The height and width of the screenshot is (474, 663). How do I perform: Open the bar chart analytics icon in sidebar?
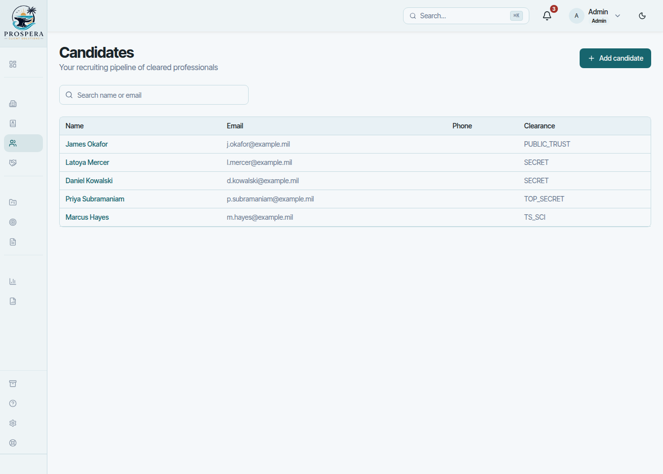coord(13,281)
